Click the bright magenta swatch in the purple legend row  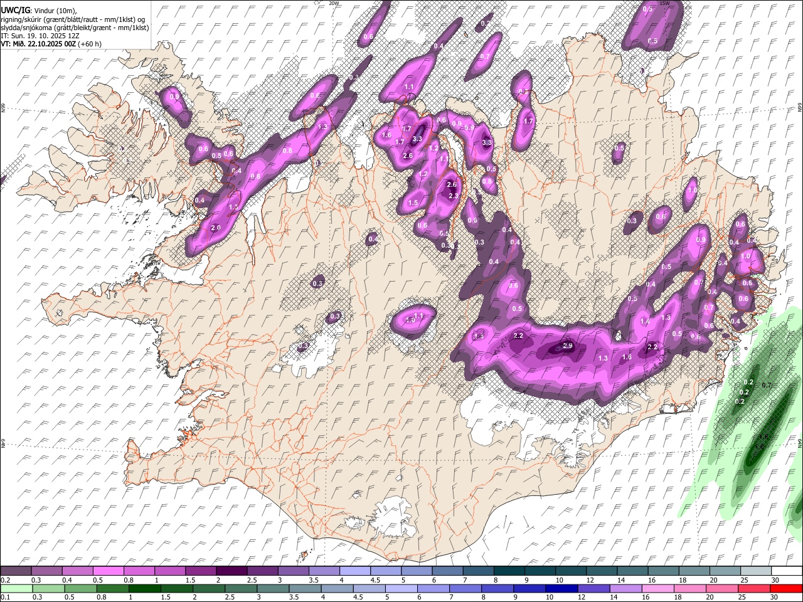click(x=108, y=571)
